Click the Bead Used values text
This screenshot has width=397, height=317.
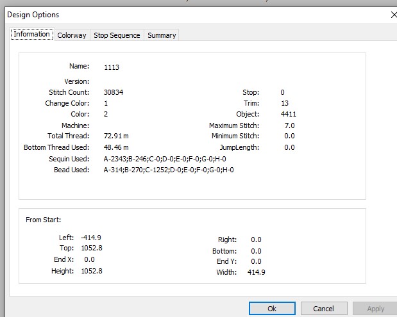pyautogui.click(x=169, y=170)
